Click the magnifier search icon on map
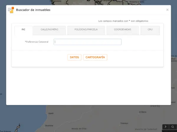The height and width of the screenshot is (132, 177). [x=173, y=127]
